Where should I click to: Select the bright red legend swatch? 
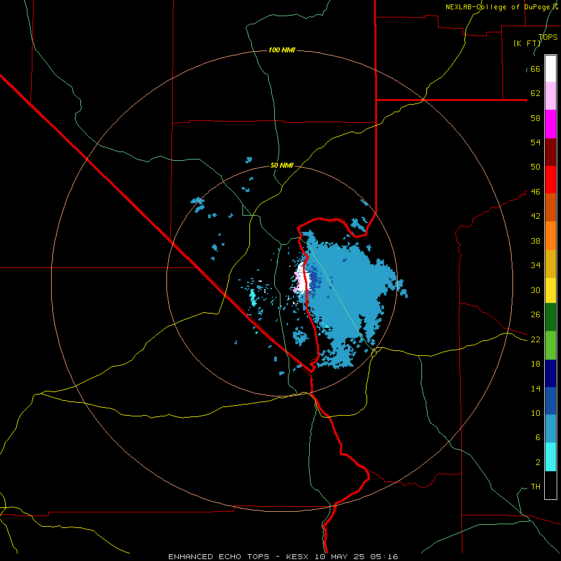tap(550, 180)
